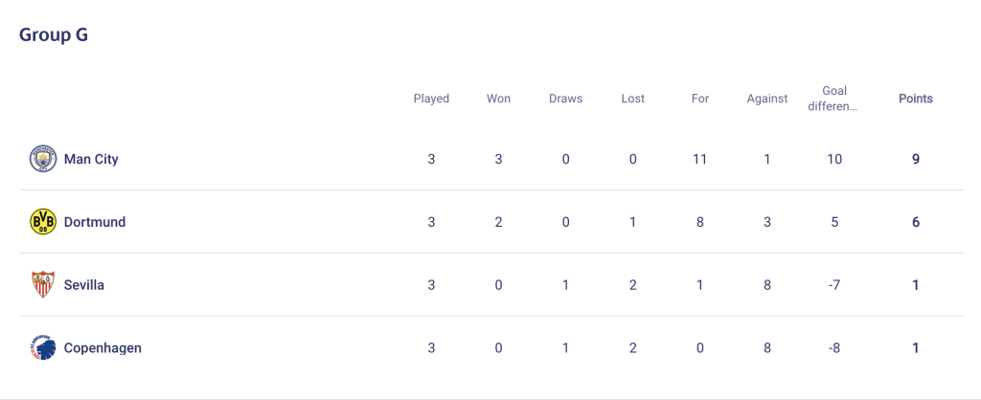Click the Played column header
This screenshot has height=400, width=981.
pyautogui.click(x=431, y=99)
